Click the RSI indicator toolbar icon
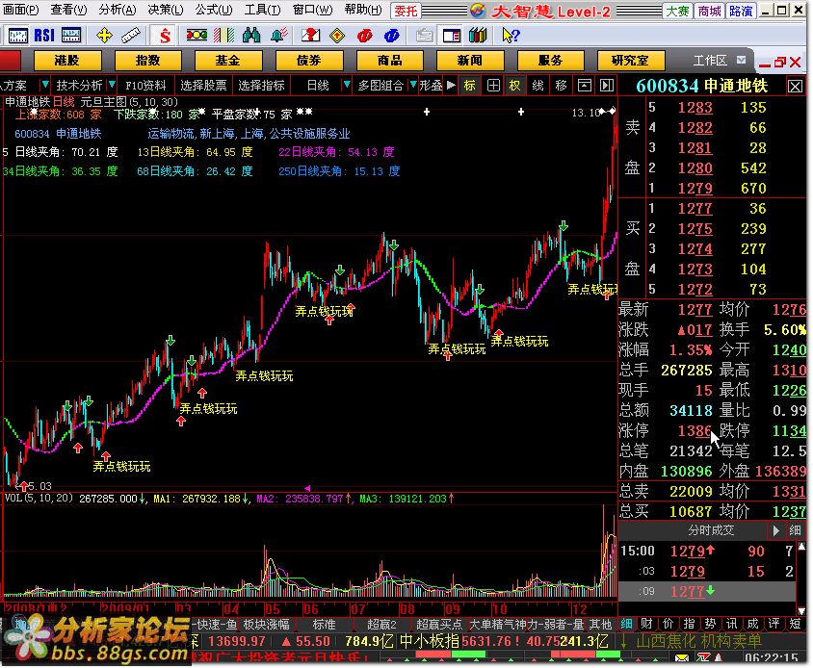The width and height of the screenshot is (813, 668). [44, 36]
